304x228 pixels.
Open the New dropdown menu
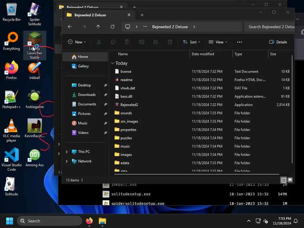pos(77,42)
